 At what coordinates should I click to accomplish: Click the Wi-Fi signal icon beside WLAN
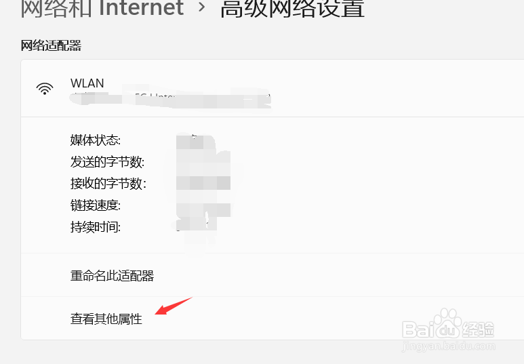[45, 89]
